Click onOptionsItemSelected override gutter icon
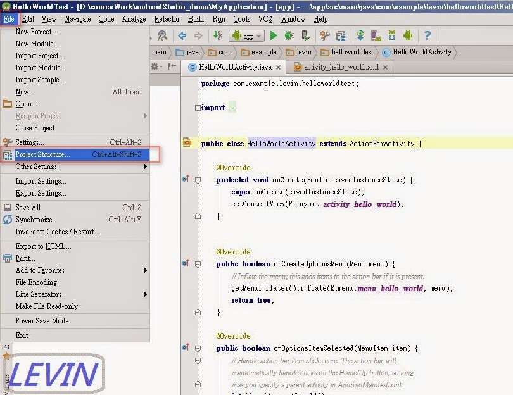The width and height of the screenshot is (513, 395). pos(186,347)
